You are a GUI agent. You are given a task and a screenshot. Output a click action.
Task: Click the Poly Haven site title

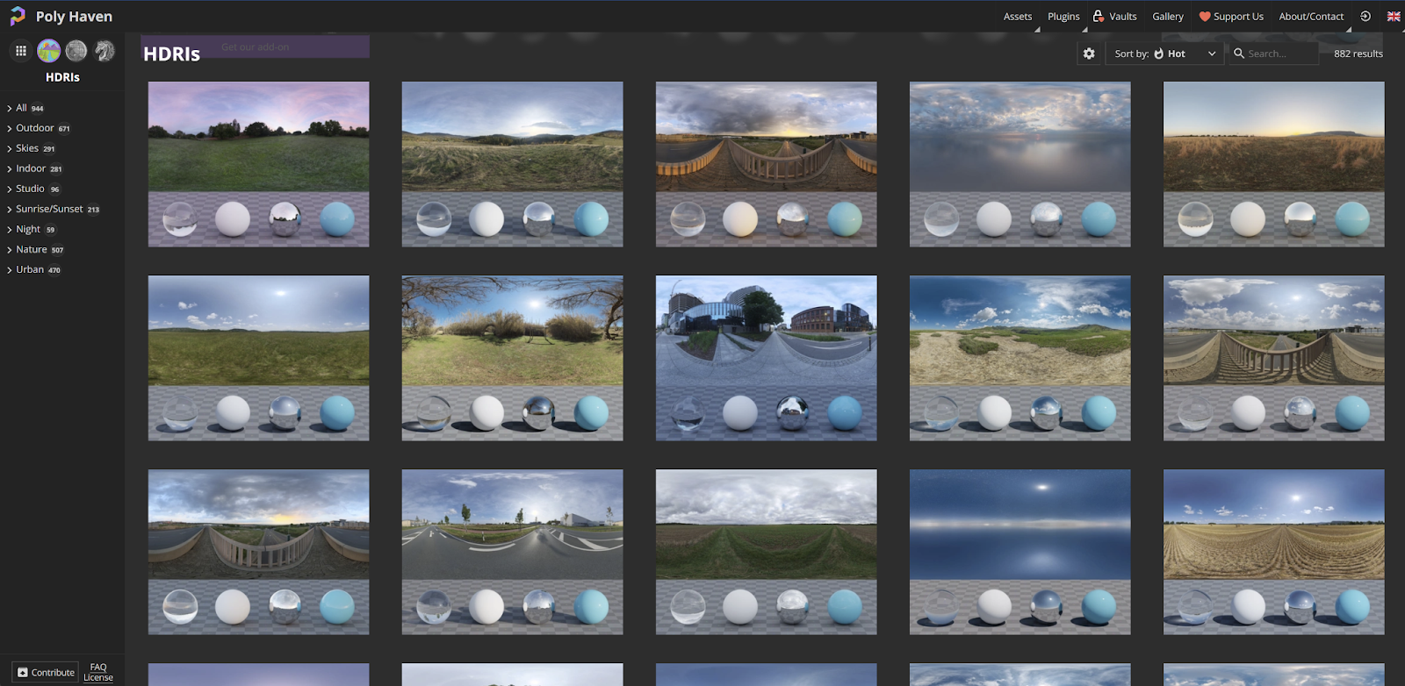(x=74, y=16)
